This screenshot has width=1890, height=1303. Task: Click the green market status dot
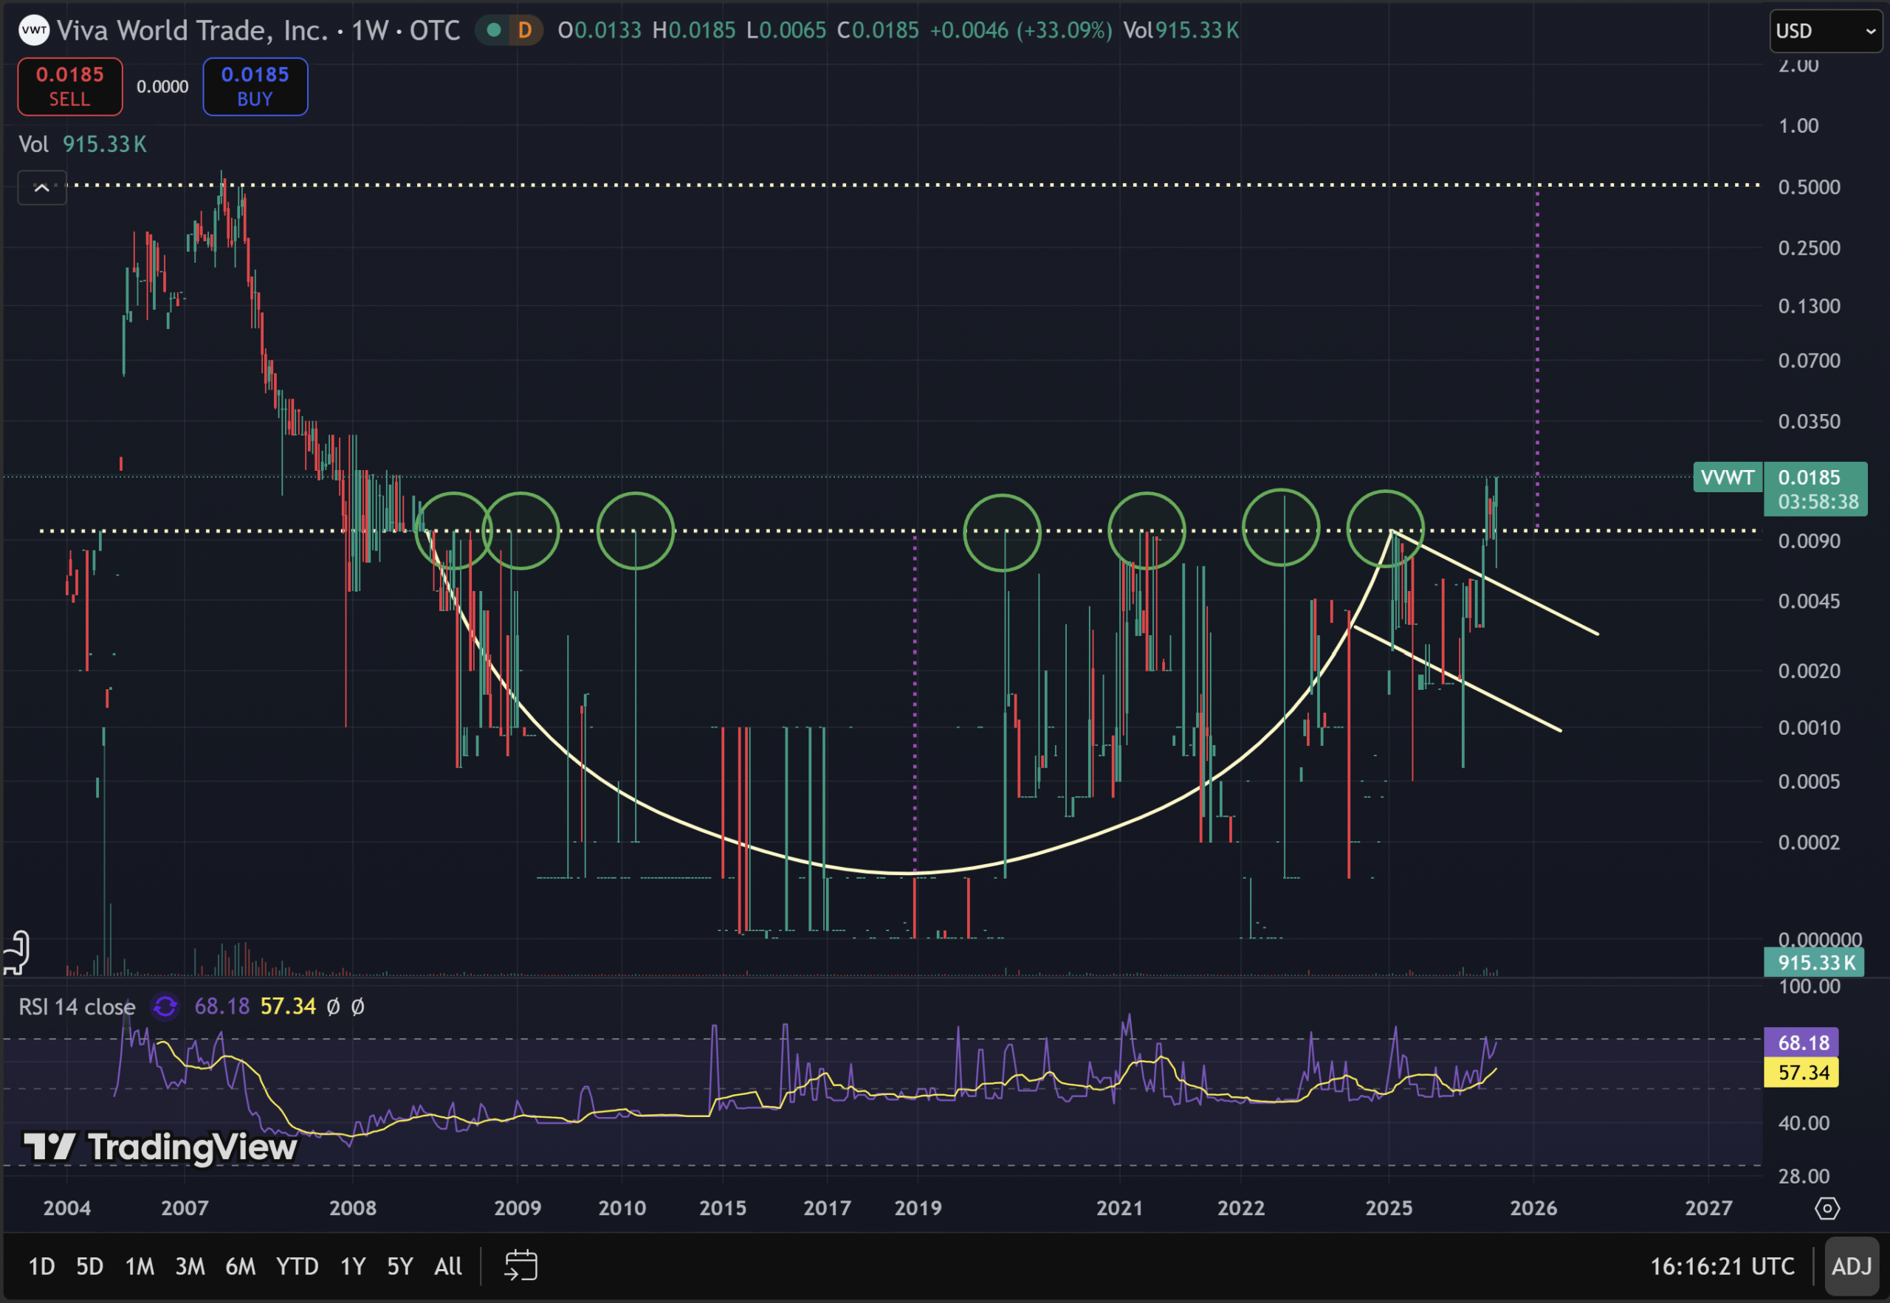(493, 30)
